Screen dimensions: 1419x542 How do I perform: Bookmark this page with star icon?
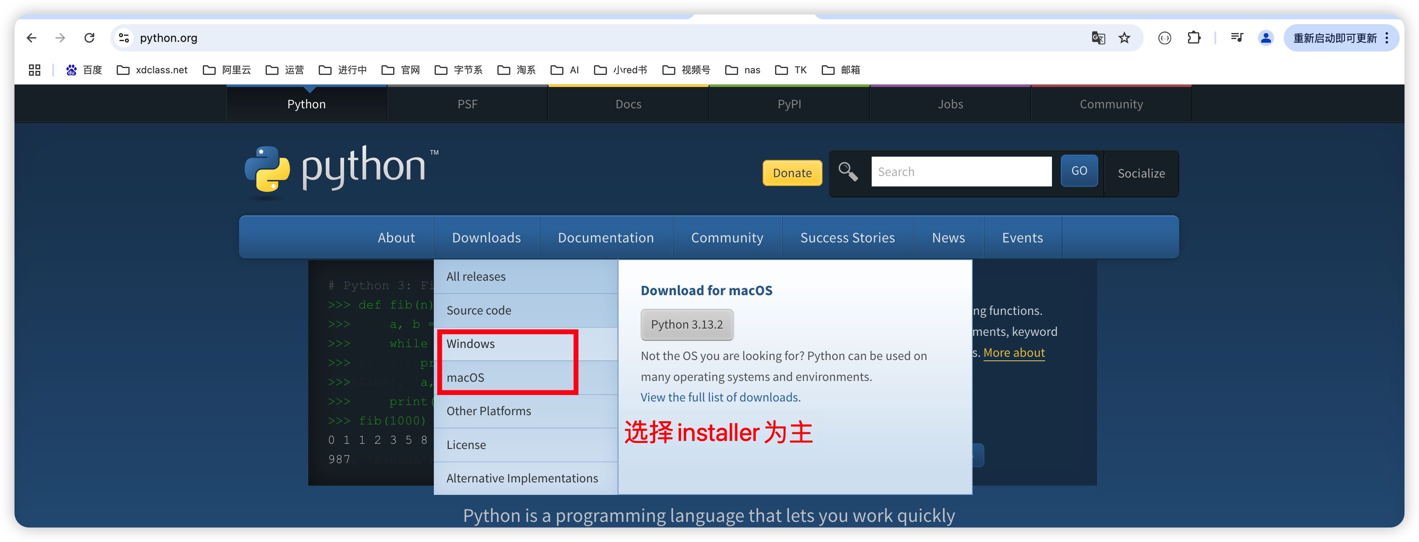[1124, 38]
